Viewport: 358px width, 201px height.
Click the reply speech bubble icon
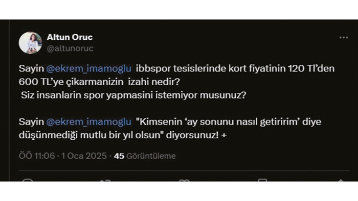28,180
